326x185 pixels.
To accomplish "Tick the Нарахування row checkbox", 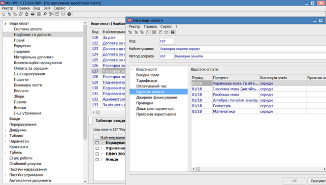I will 97,143.
